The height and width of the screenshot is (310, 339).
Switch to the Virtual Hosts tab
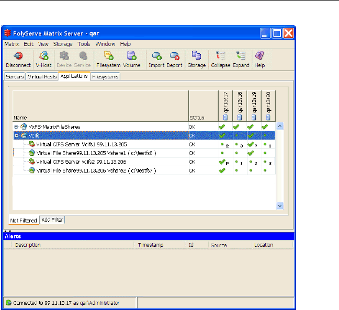pyautogui.click(x=42, y=76)
